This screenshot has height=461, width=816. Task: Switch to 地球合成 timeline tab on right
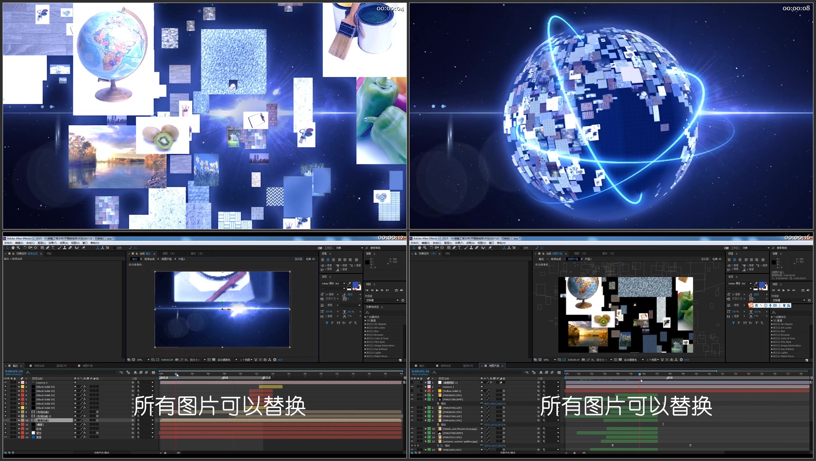445,366
